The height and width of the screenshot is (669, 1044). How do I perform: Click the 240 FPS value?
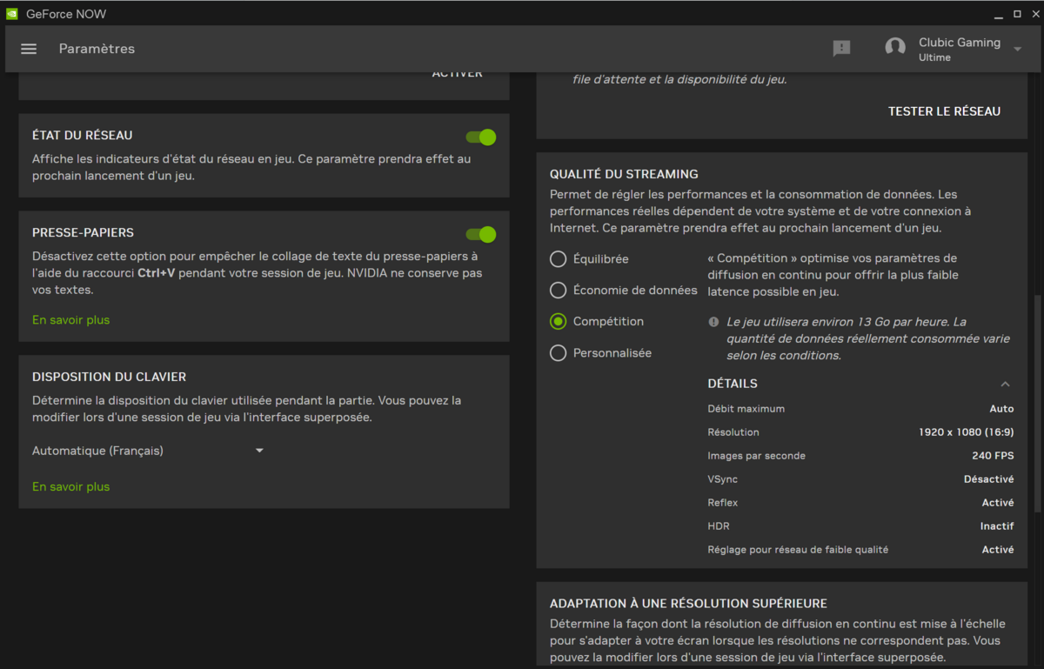tap(993, 456)
